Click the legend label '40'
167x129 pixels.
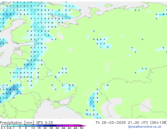69,128
